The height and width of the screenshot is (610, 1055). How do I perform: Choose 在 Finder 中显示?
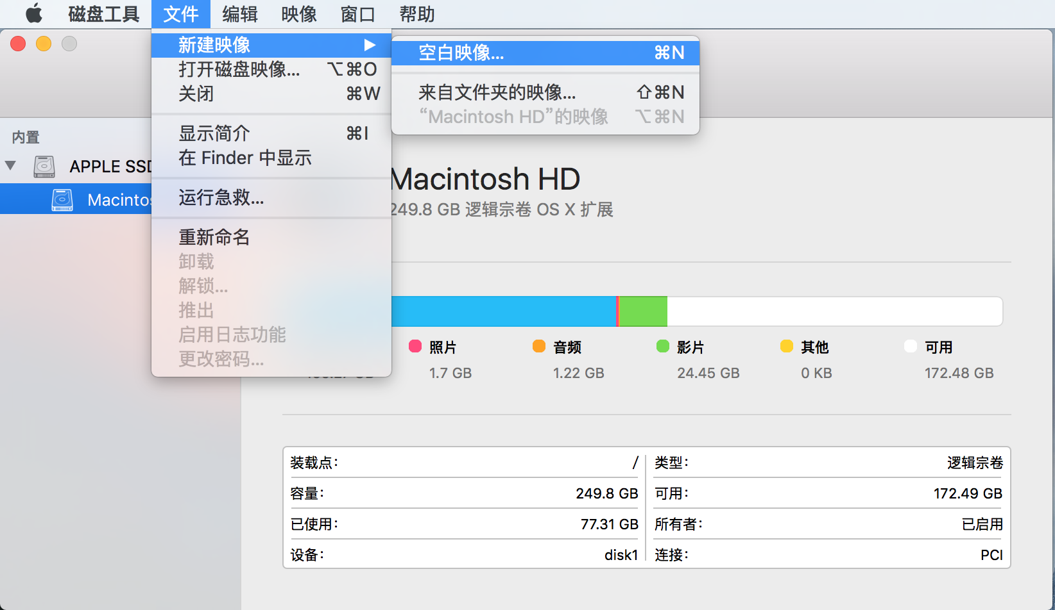271,158
